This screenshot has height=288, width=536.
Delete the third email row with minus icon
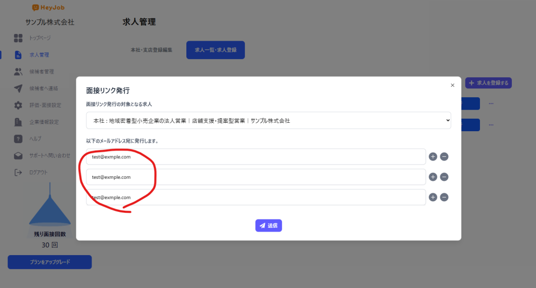tap(444, 197)
